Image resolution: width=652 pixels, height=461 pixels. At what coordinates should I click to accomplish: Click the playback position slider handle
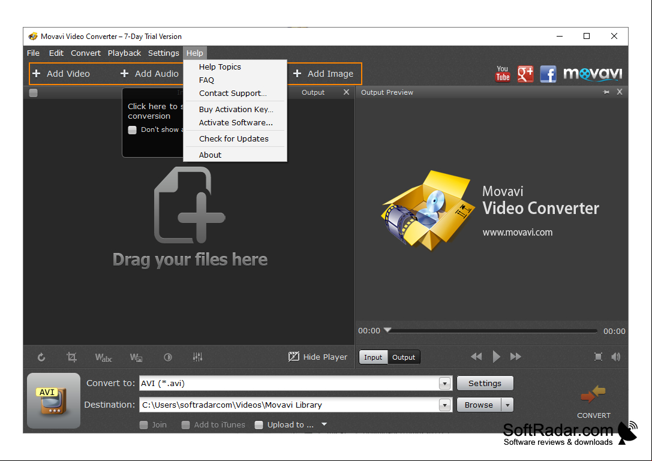[x=387, y=330]
